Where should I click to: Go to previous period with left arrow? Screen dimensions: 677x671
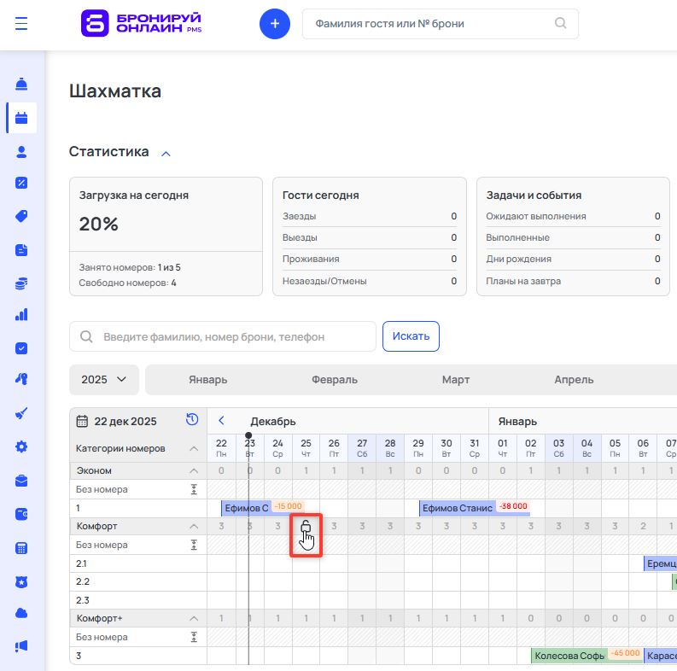pos(221,421)
